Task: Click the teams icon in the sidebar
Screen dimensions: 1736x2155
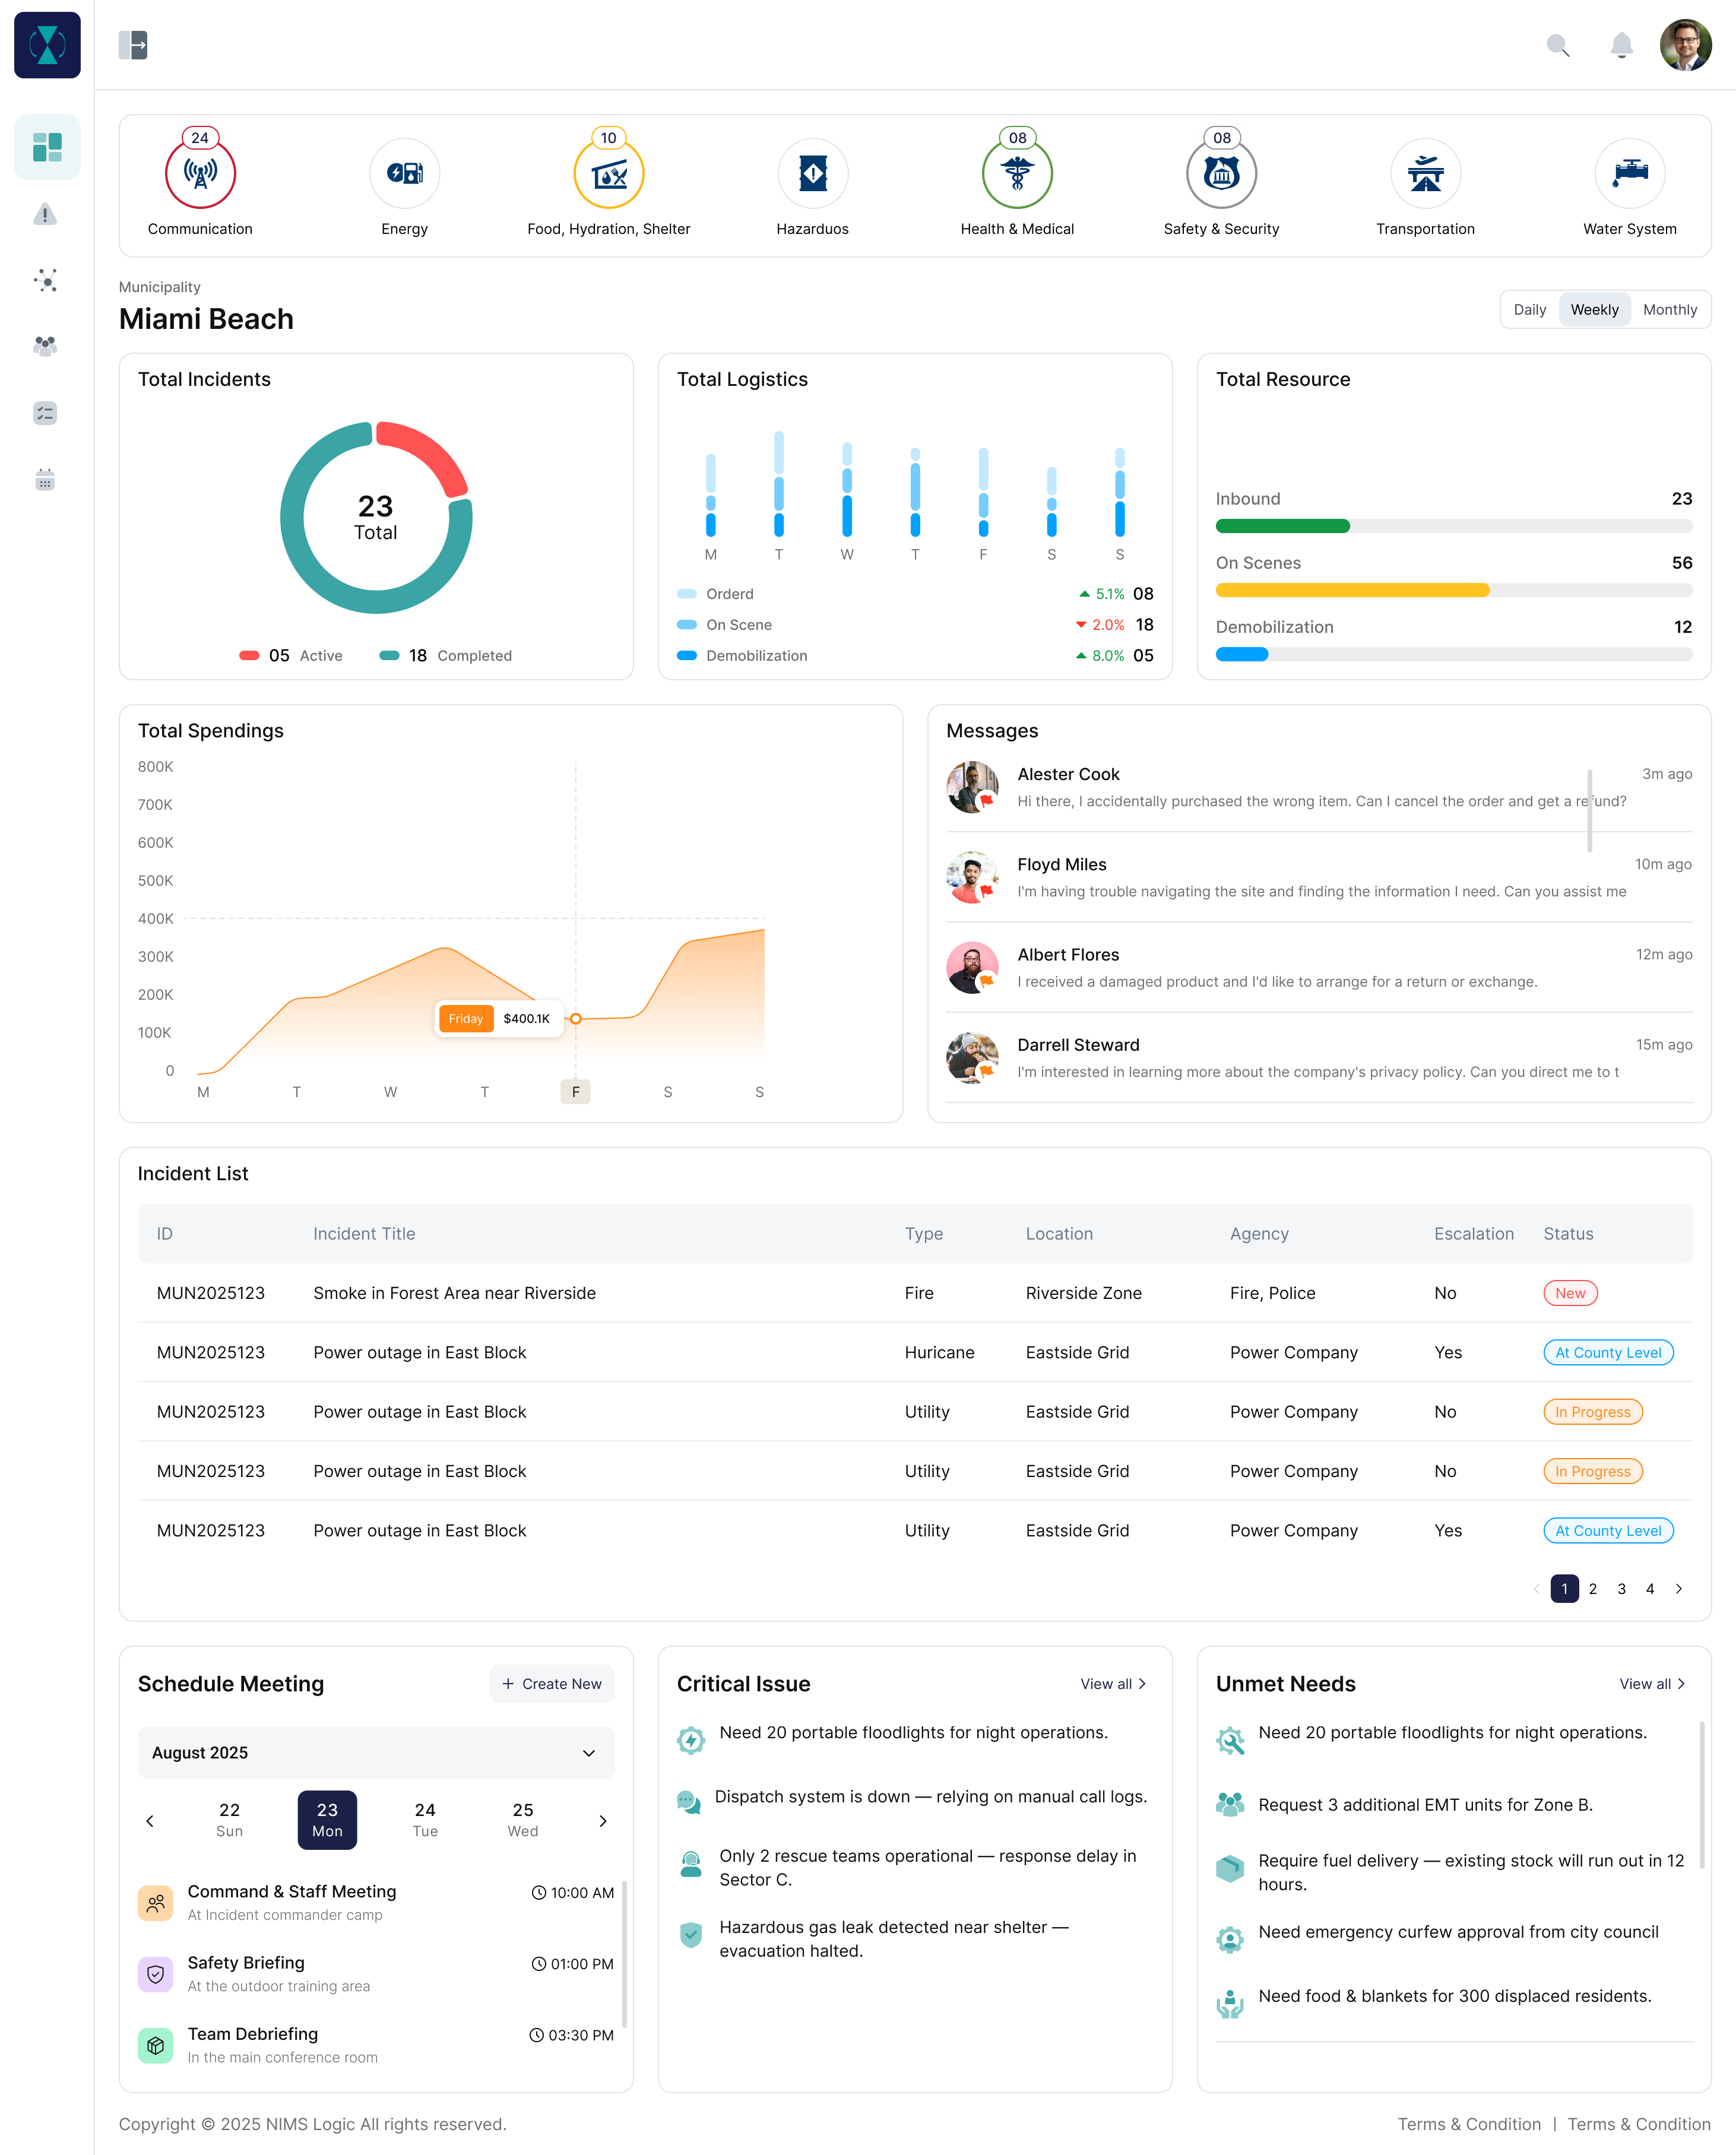Action: tap(46, 346)
